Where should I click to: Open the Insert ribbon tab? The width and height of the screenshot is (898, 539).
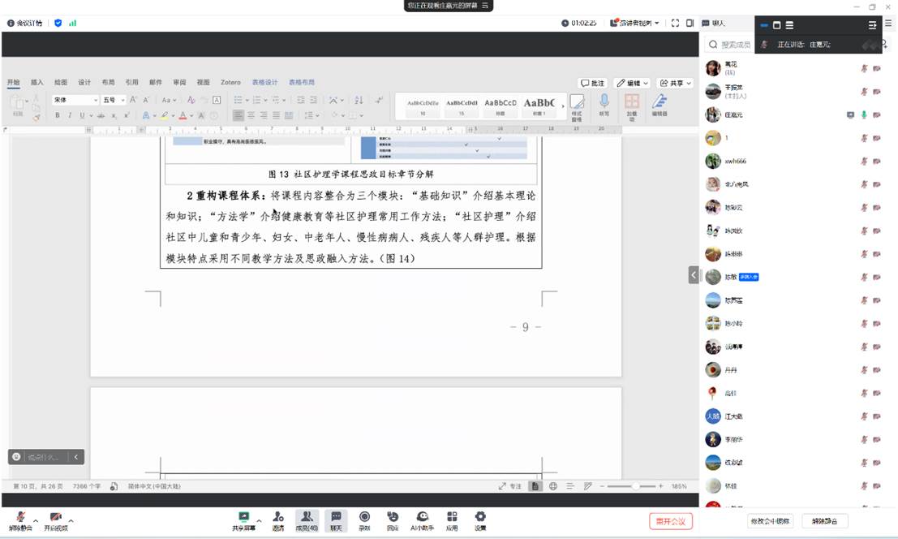(x=37, y=83)
